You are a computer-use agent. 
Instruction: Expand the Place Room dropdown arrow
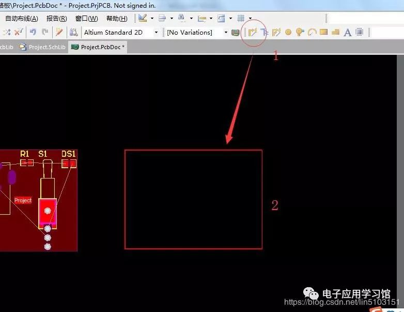pyautogui.click(x=230, y=18)
